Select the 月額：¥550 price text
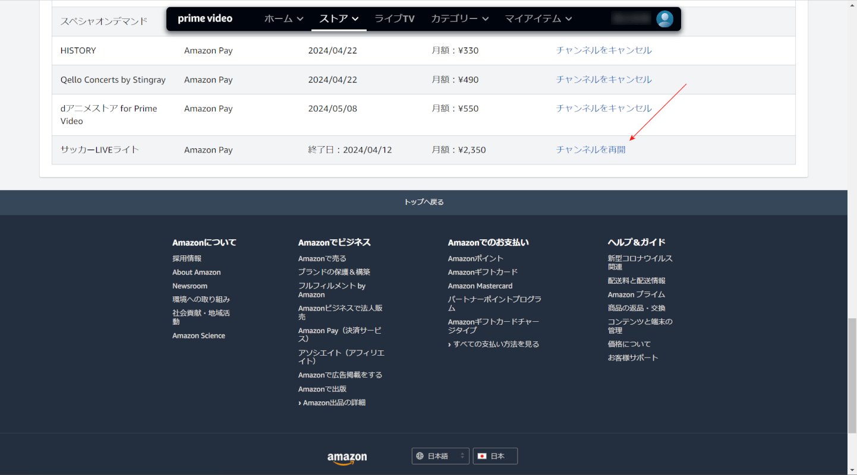 (x=455, y=109)
